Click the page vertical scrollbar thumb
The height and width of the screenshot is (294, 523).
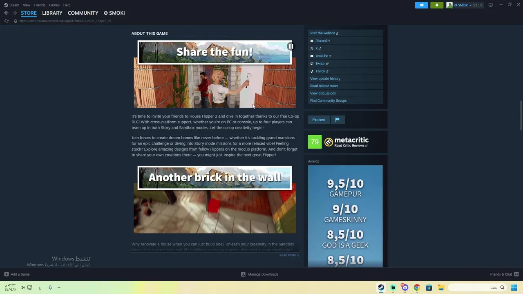click(x=521, y=116)
